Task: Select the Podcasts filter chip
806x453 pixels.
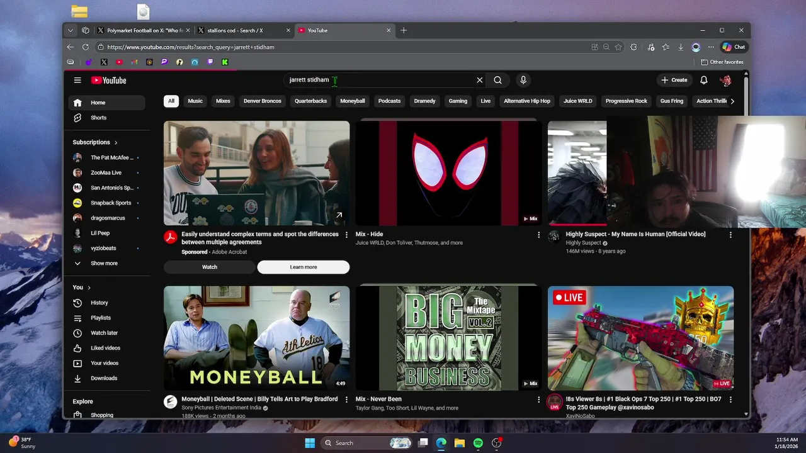Action: pos(389,101)
